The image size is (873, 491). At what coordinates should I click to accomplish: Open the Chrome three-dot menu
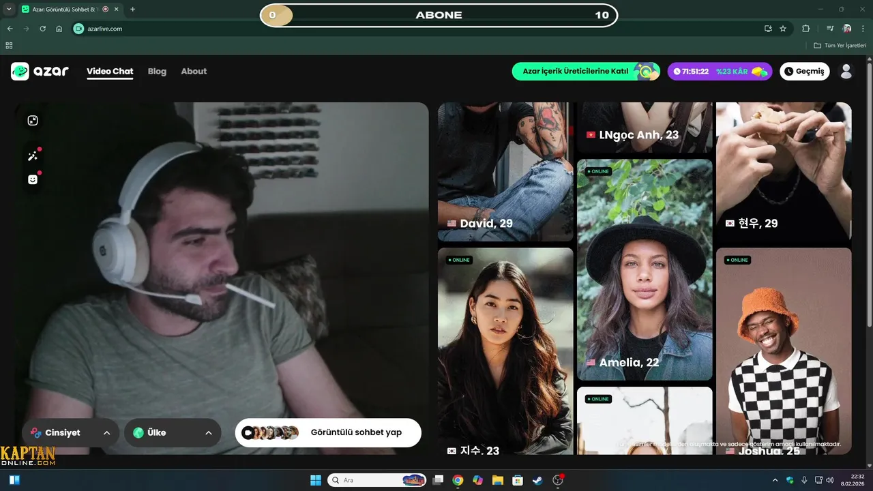(863, 29)
